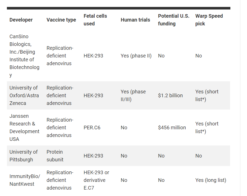Click the PER.C6 fetal cells entry
The height and width of the screenshot is (196, 247).
click(x=92, y=128)
